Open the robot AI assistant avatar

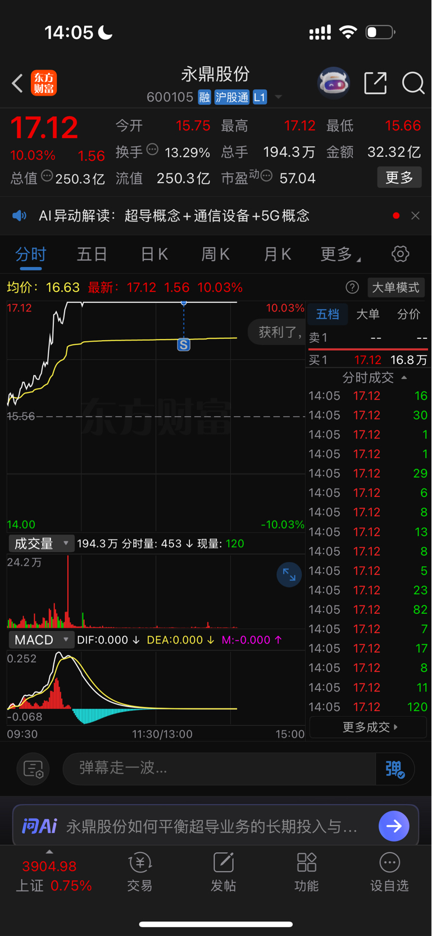(x=334, y=83)
